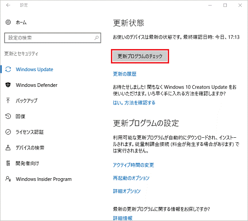Click 更新プログラムのチェック button
The image size is (248, 221).
[140, 56]
